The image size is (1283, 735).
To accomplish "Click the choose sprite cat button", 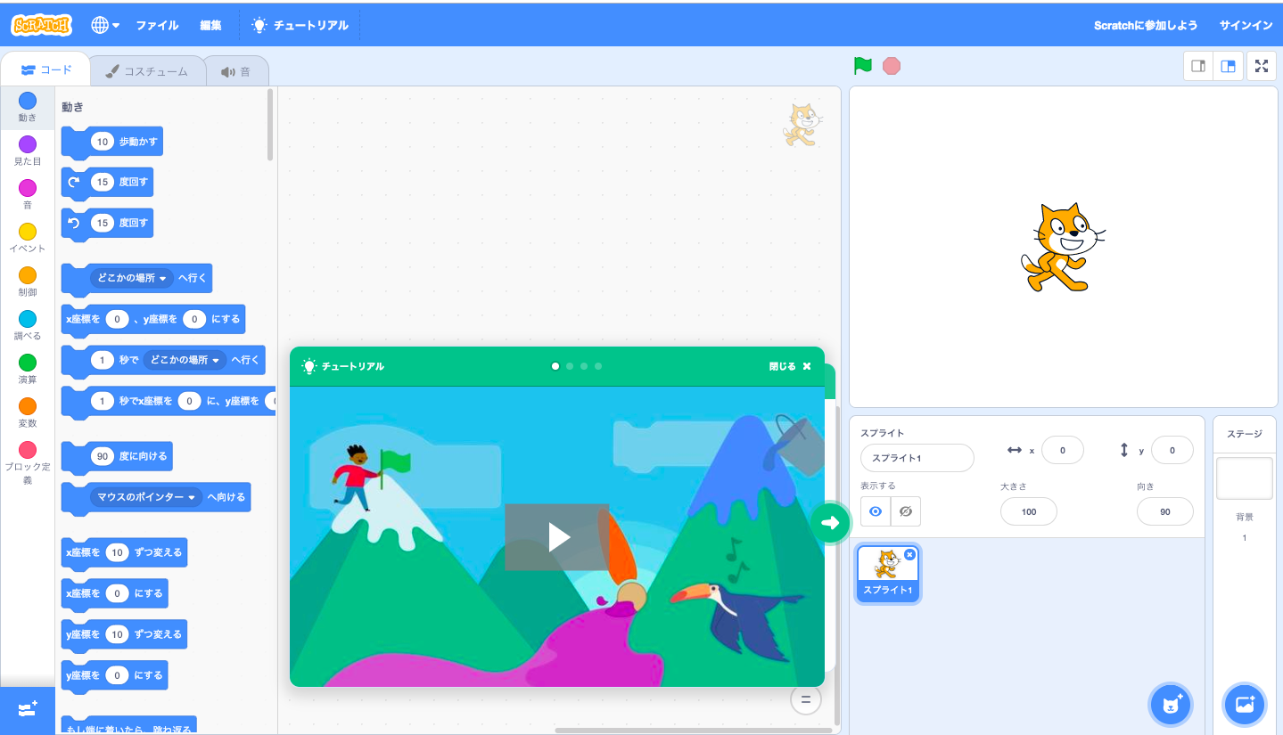I will click(1170, 705).
